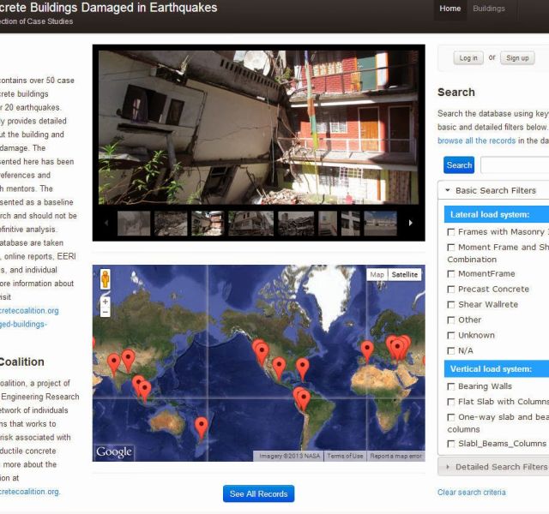The image size is (549, 514).
Task: Open the Pegman street view icon on map
Action: 105,278
